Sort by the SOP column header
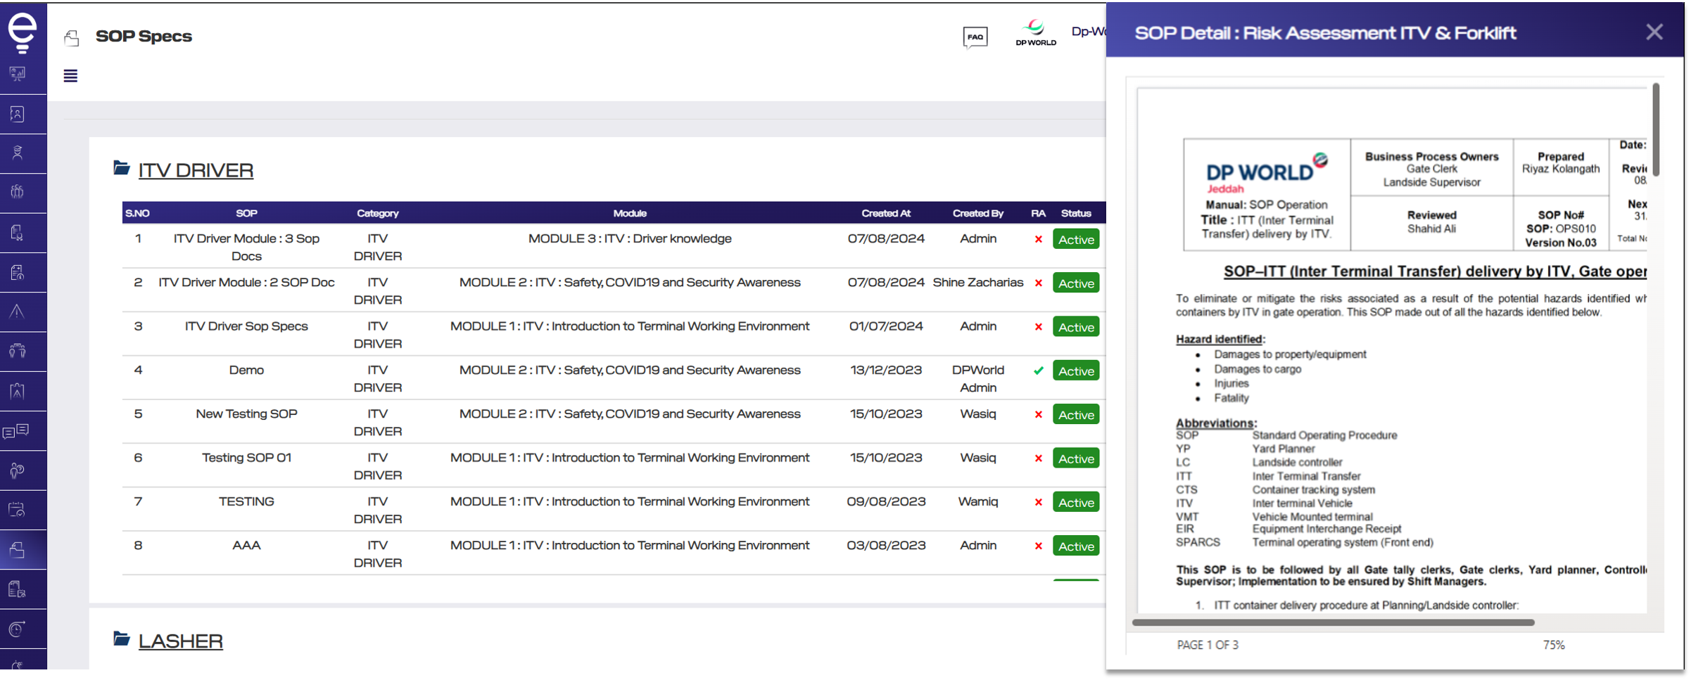 pyautogui.click(x=246, y=213)
